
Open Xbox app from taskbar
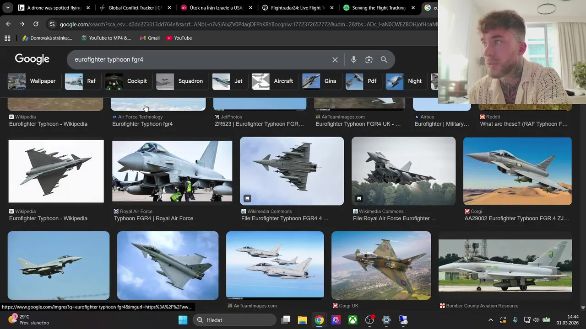353,320
